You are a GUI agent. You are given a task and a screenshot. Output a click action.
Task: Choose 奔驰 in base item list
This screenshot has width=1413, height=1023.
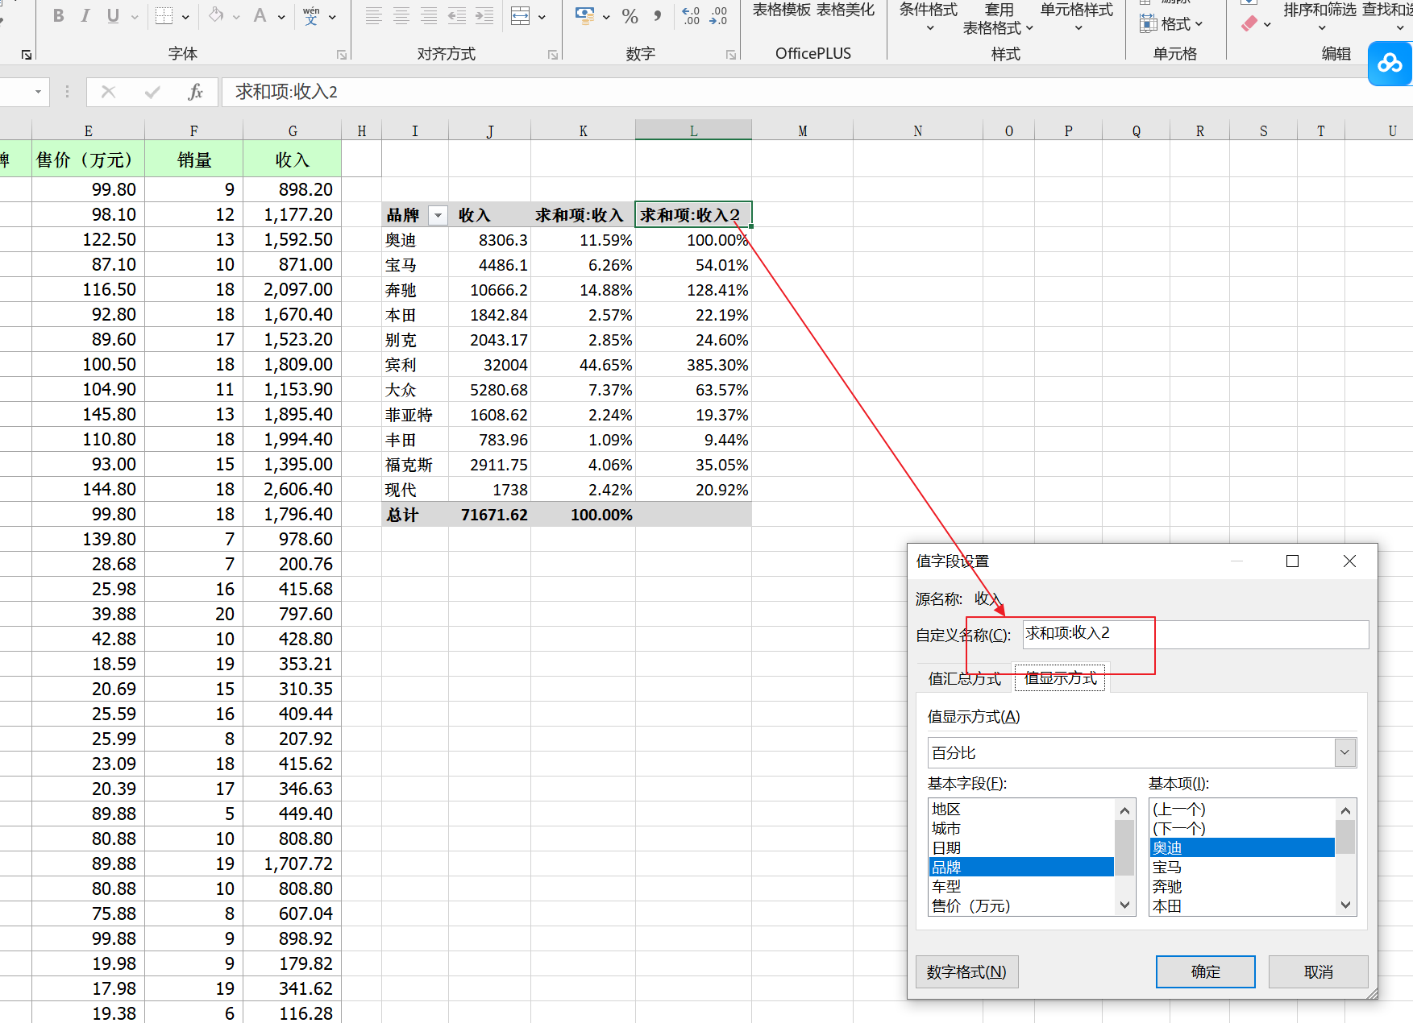(x=1242, y=886)
